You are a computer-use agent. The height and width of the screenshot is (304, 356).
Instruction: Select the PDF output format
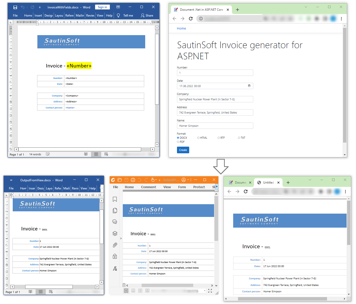click(178, 142)
